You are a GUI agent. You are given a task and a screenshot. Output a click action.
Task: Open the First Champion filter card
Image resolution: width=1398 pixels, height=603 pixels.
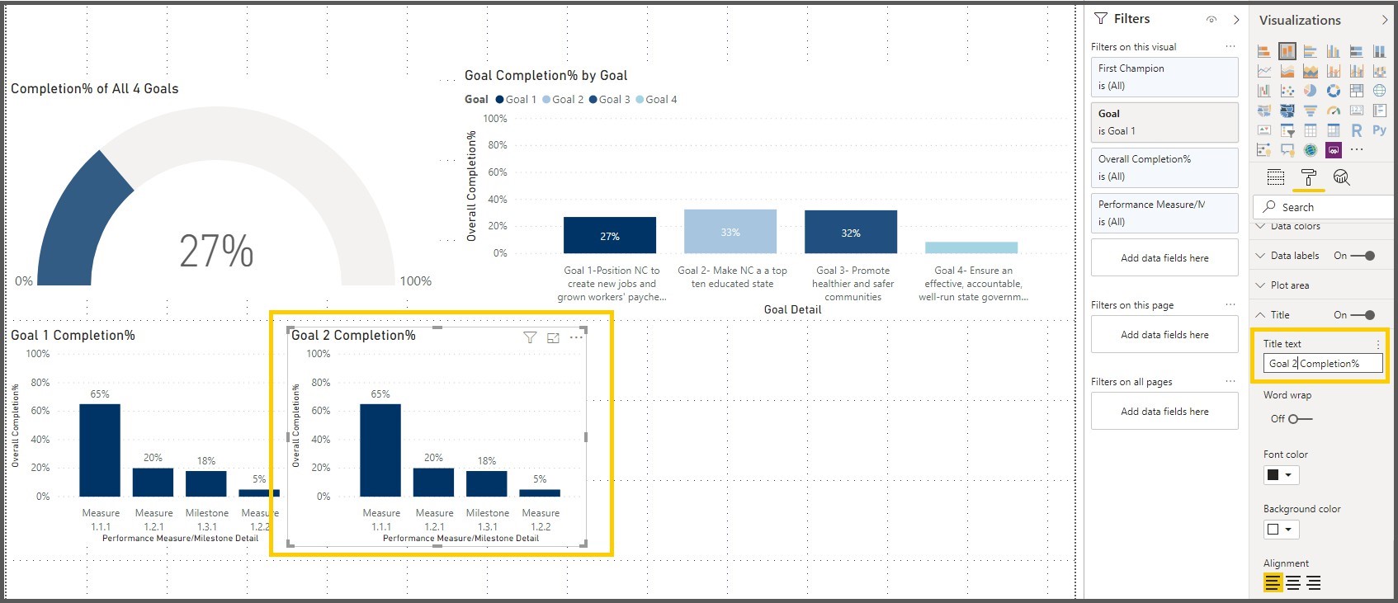[x=1164, y=77]
